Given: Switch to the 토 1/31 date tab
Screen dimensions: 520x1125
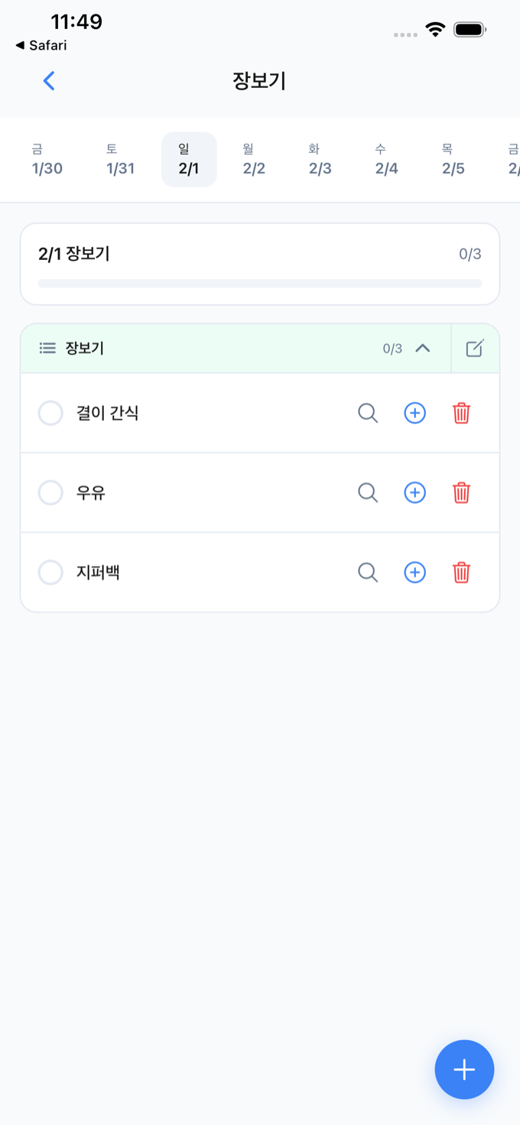Looking at the screenshot, I should [x=119, y=159].
